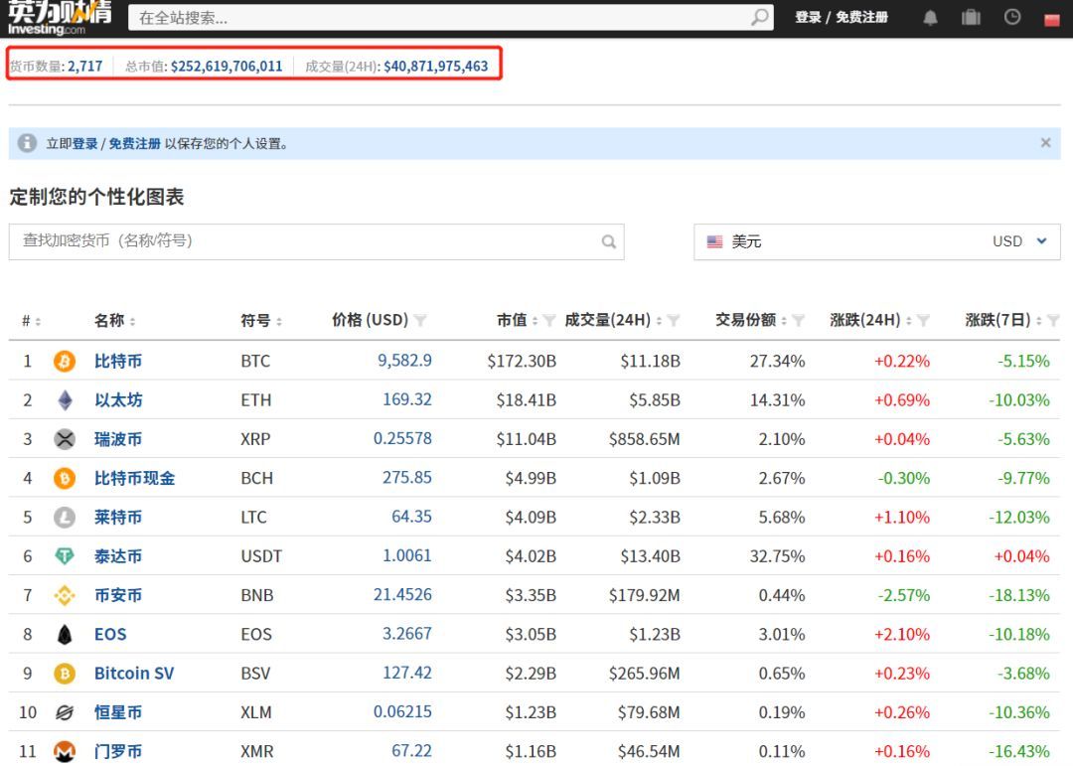Viewport: 1073px width, 766px height.
Task: Click the Bitcoin market cap $172.30B
Action: [x=522, y=361]
